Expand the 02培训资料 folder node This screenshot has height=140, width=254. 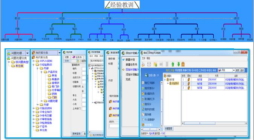click(x=34, y=108)
